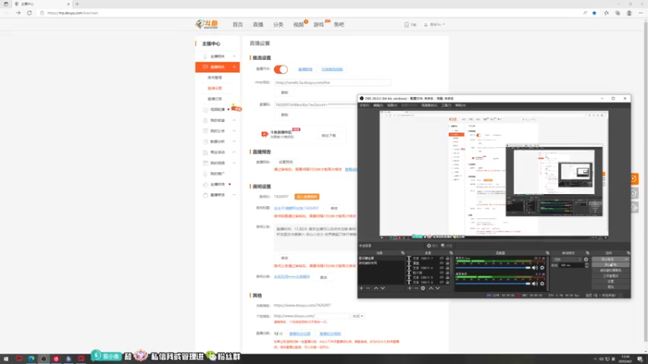Screen dimensions: 648x364
Task: Adjust transition duration stepper arrows in OBS
Action: (586, 265)
